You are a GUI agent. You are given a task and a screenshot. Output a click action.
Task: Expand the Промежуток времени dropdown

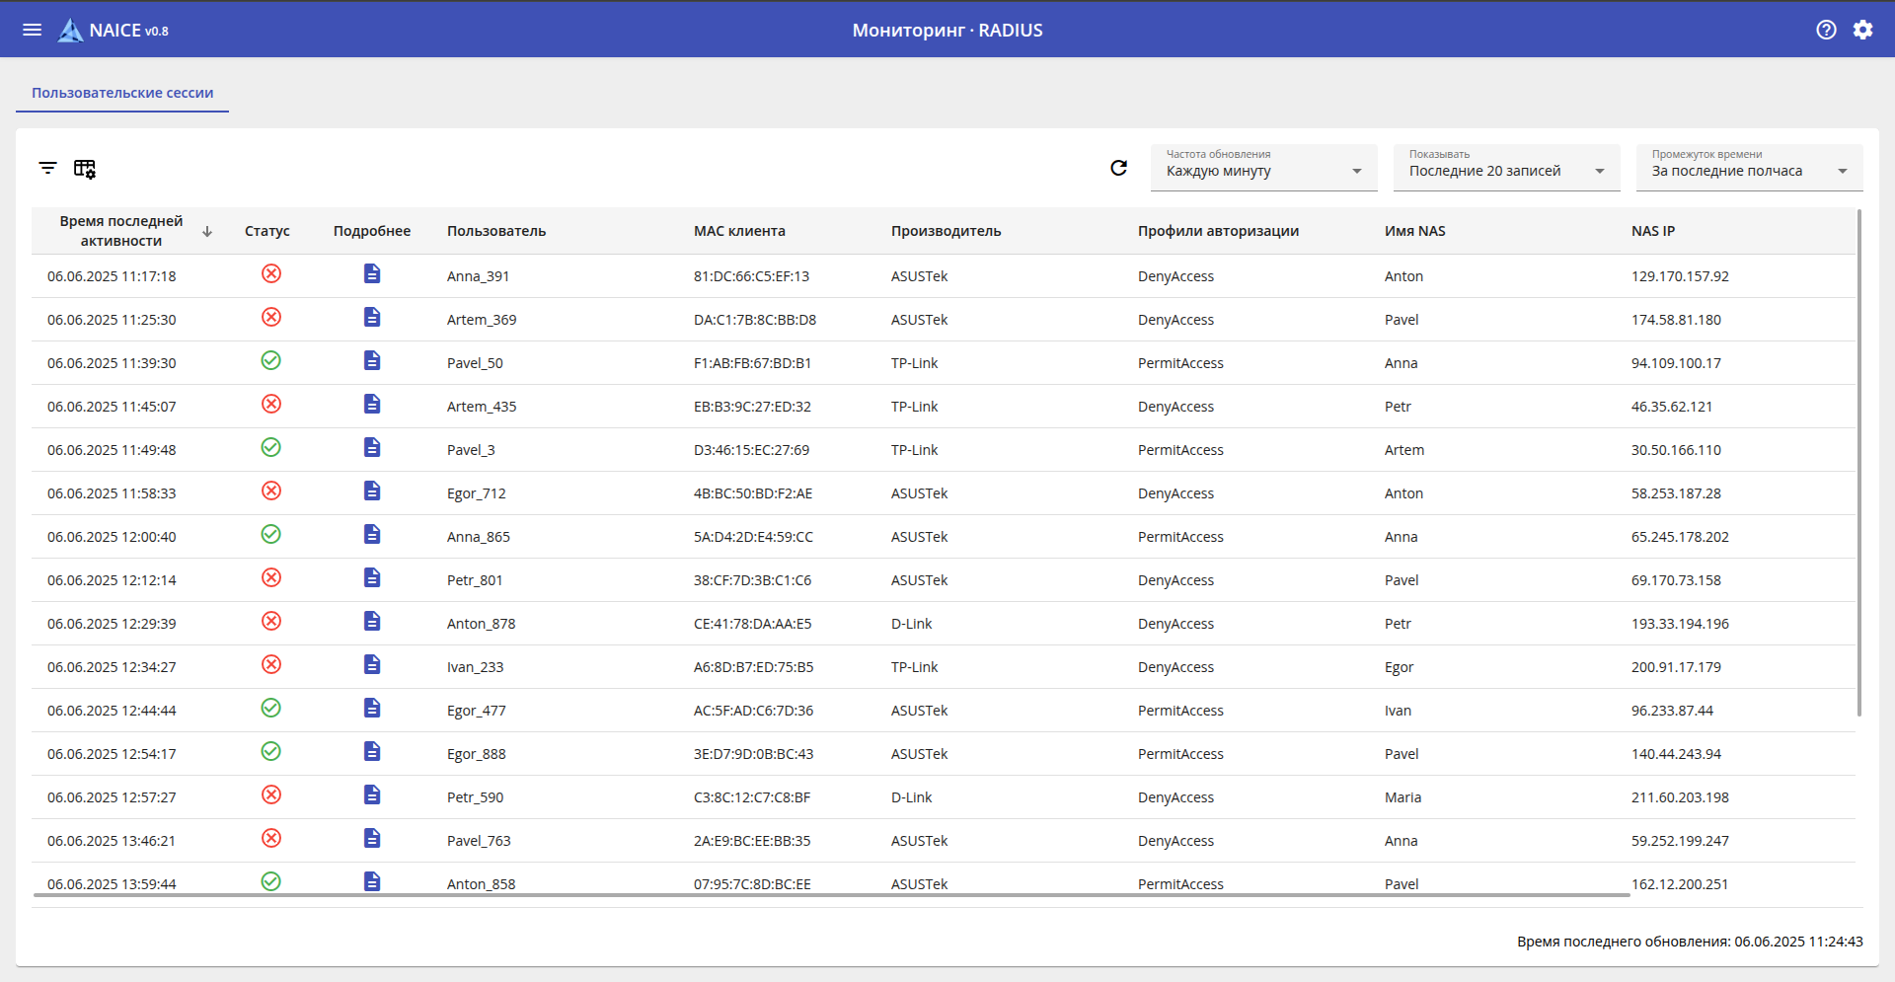pos(1749,169)
